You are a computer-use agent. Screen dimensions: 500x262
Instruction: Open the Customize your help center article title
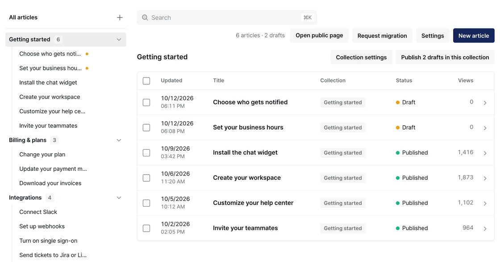click(253, 203)
